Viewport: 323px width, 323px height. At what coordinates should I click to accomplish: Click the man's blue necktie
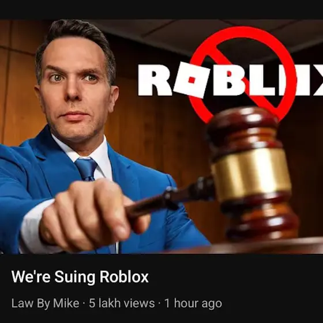pos(87,169)
